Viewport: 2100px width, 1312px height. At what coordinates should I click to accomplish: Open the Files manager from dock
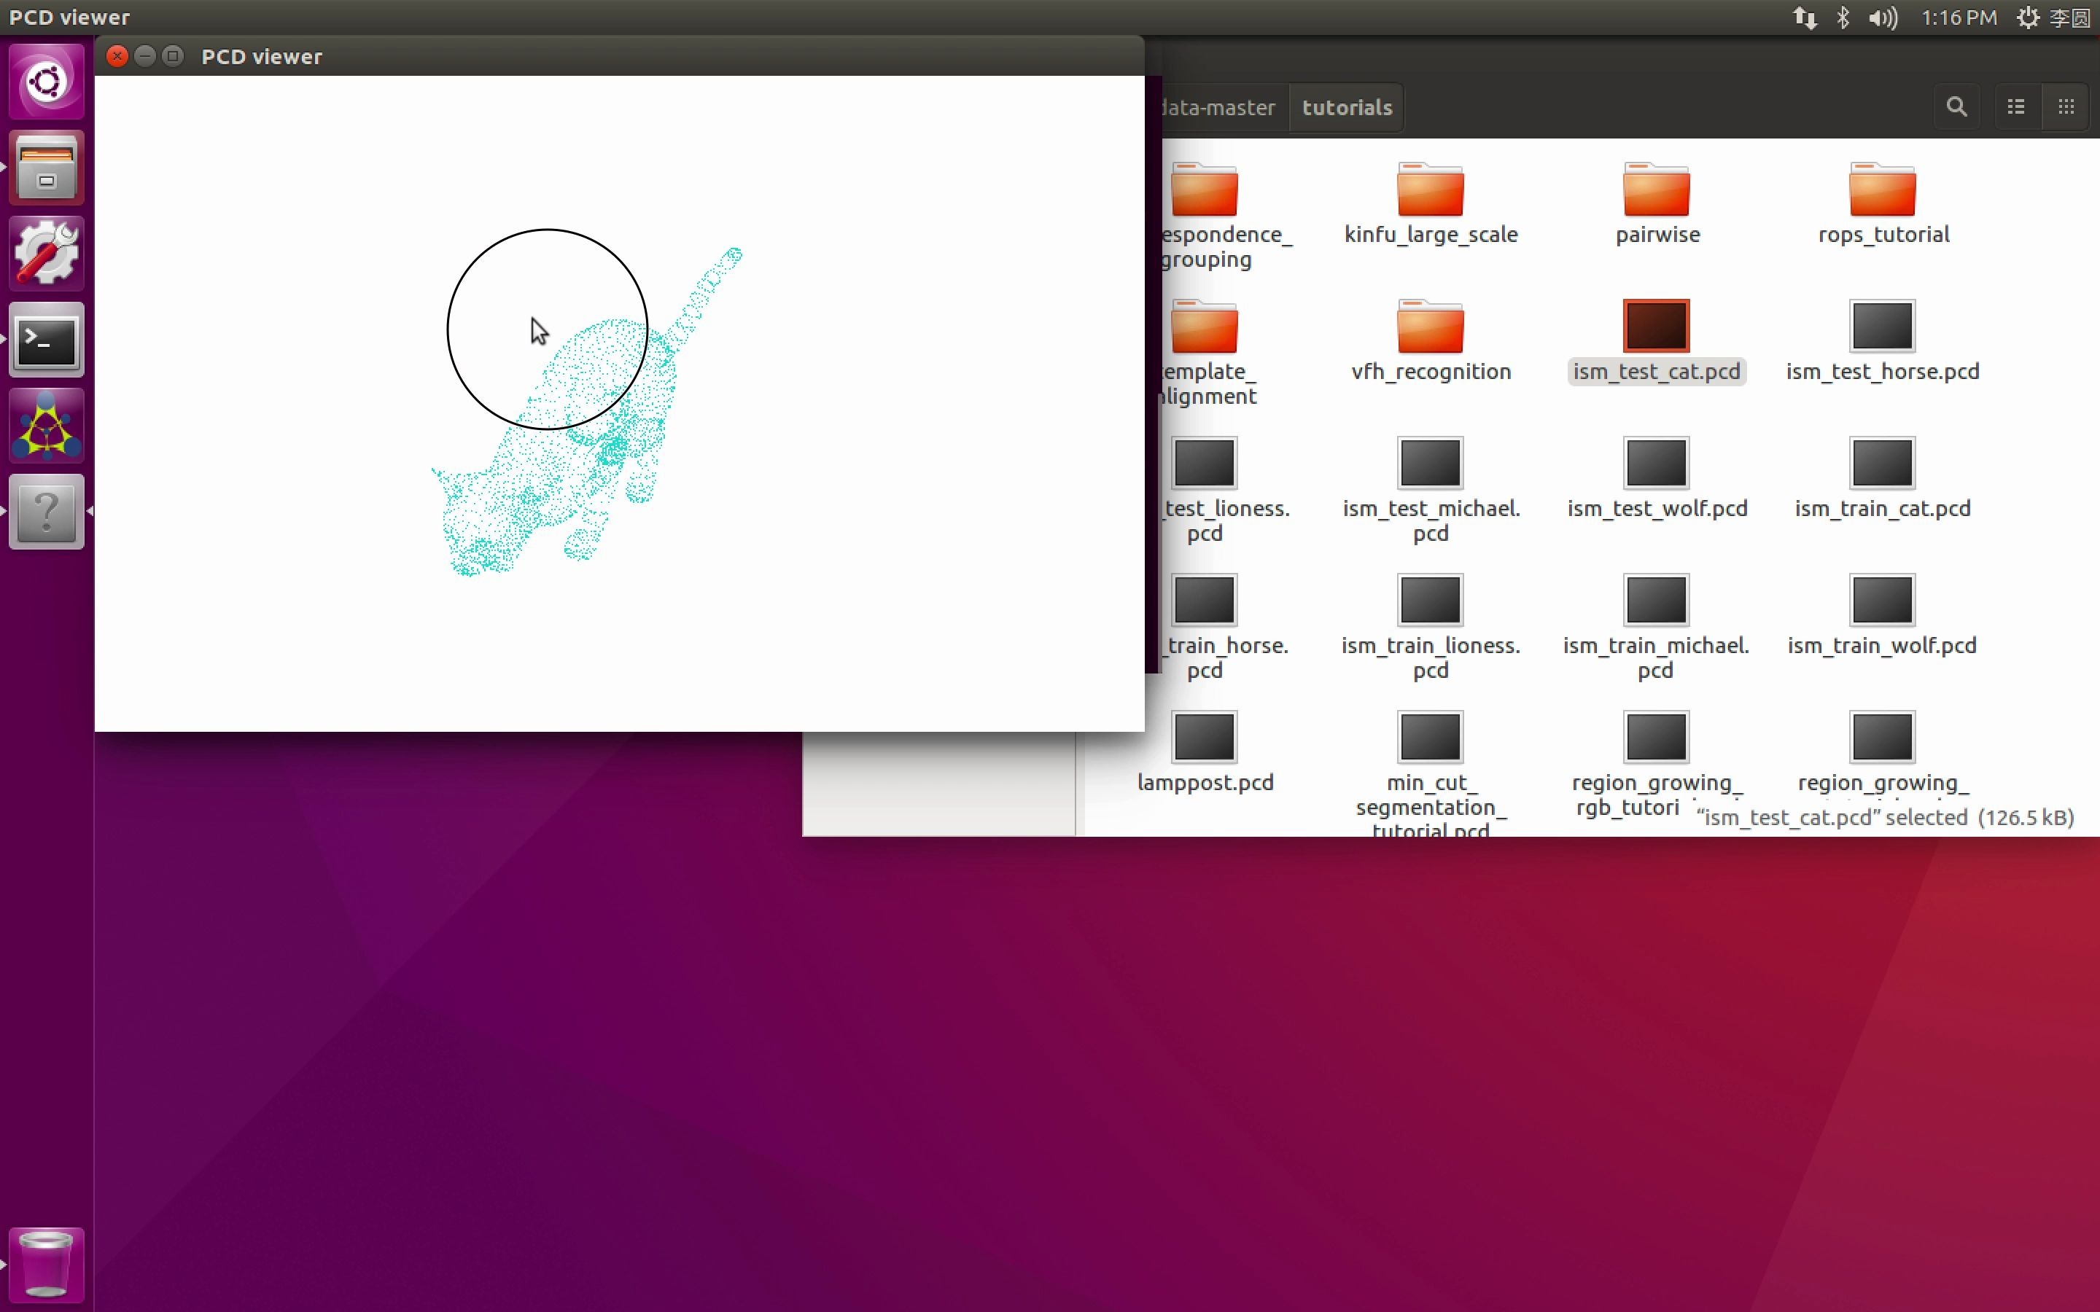(47, 168)
